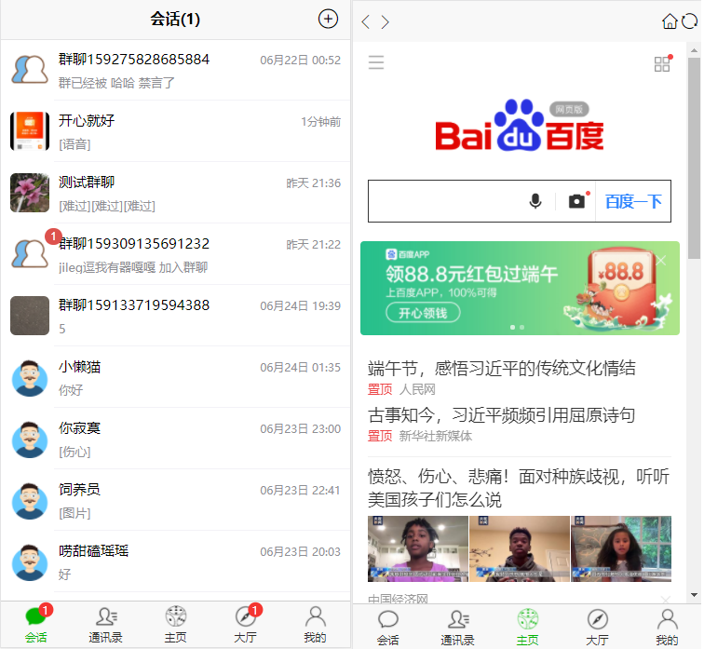The height and width of the screenshot is (649, 704).
Task: Click the 领88.8元红包过端午 banner text
Action: pos(472,275)
